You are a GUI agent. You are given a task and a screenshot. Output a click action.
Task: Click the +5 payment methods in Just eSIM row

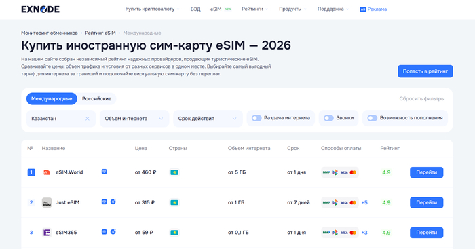tap(364, 202)
